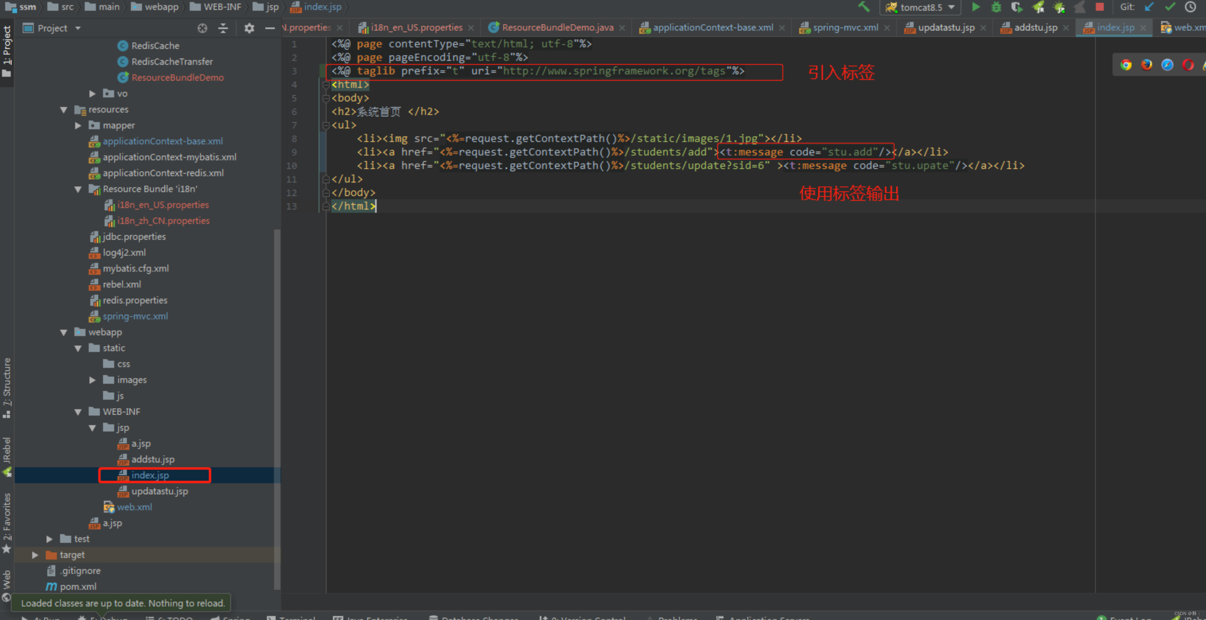Select the ResourceBundleDemo class in tree
1206x620 pixels.
170,78
